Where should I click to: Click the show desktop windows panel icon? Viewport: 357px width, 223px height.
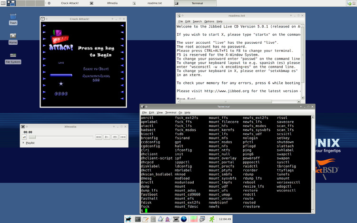coord(202,219)
